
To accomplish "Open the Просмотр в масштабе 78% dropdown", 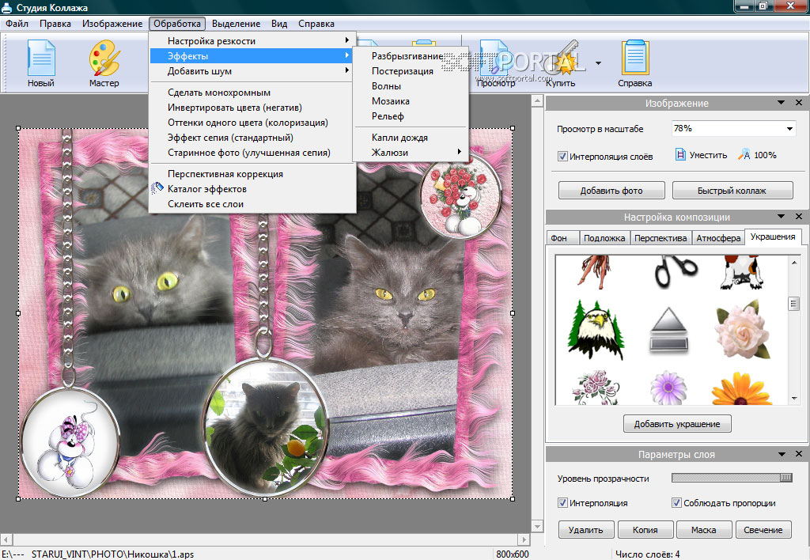I will pos(790,128).
